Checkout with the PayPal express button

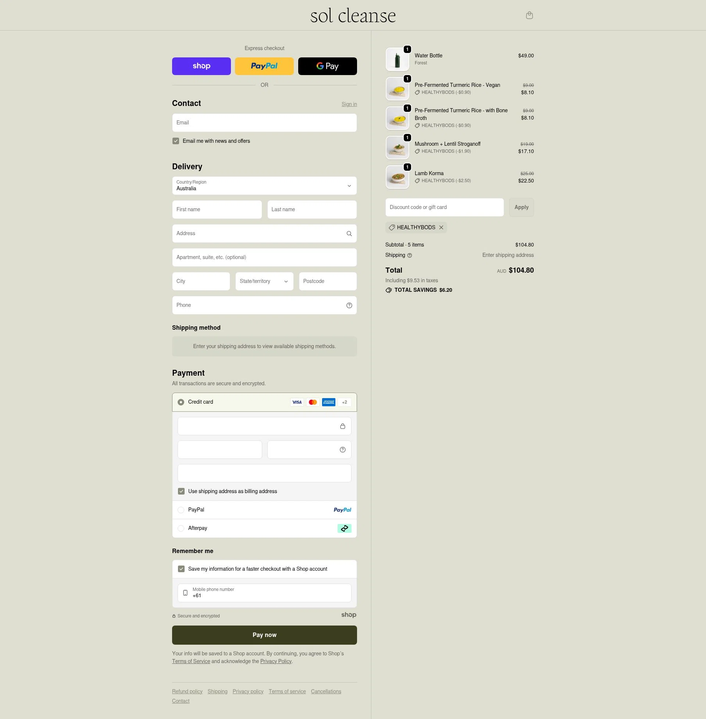(264, 66)
